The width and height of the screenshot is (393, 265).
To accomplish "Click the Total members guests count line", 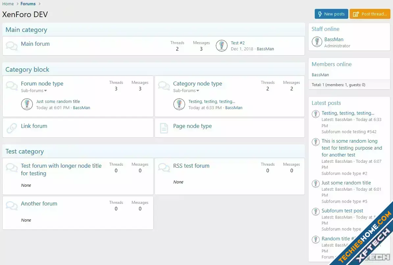I will (338, 84).
